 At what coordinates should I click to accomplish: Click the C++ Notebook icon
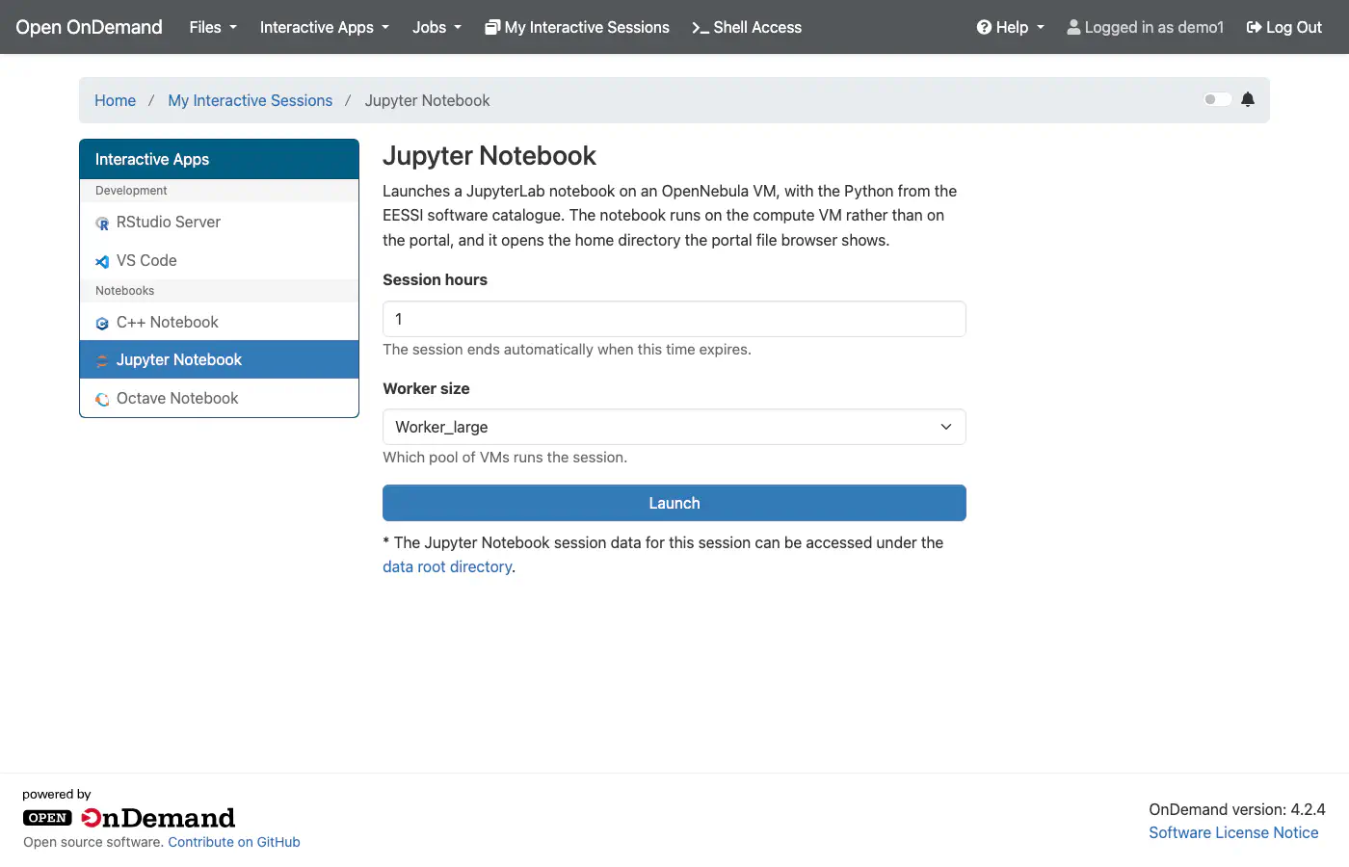point(102,324)
